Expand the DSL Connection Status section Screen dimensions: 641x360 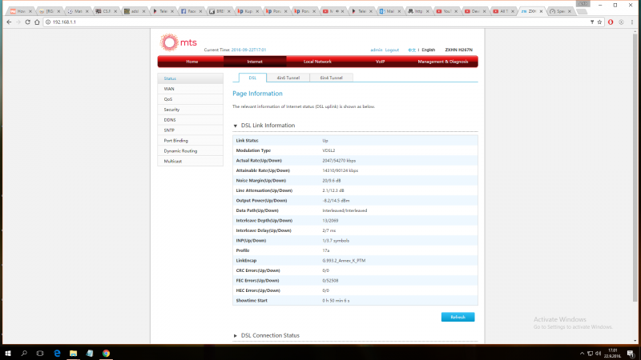(x=235, y=335)
